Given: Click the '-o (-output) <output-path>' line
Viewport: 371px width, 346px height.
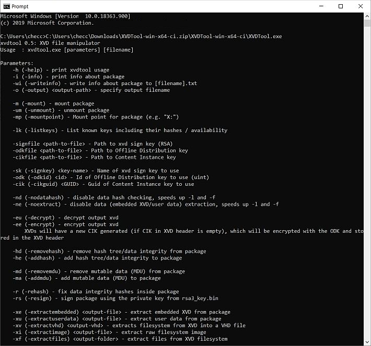Looking at the screenshot, I should pyautogui.click(x=91, y=90).
